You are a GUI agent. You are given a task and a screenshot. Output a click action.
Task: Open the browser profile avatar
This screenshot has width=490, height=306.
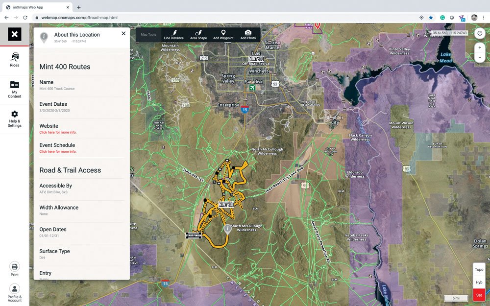[474, 18]
